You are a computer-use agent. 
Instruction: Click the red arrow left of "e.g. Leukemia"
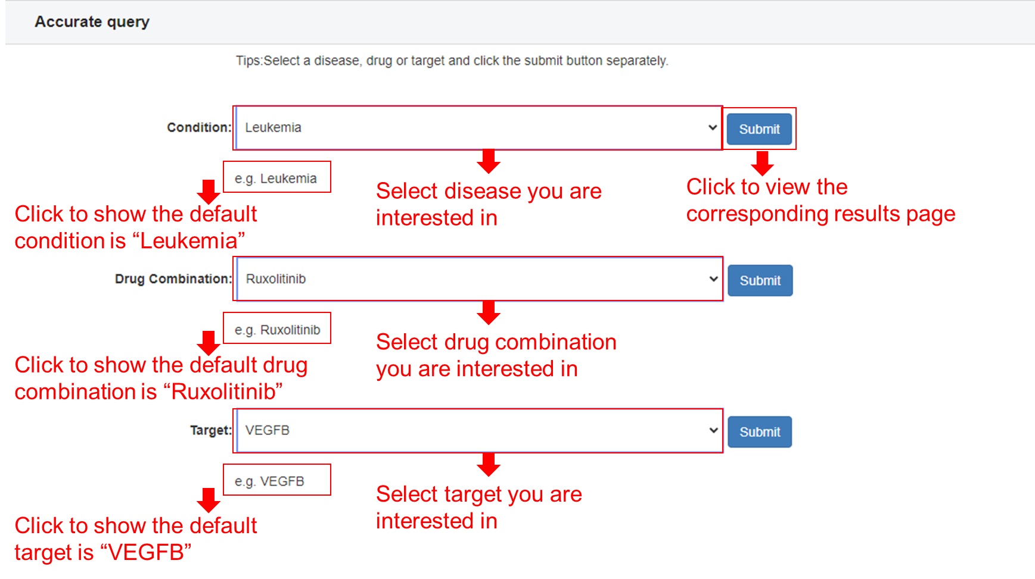pyautogui.click(x=209, y=192)
